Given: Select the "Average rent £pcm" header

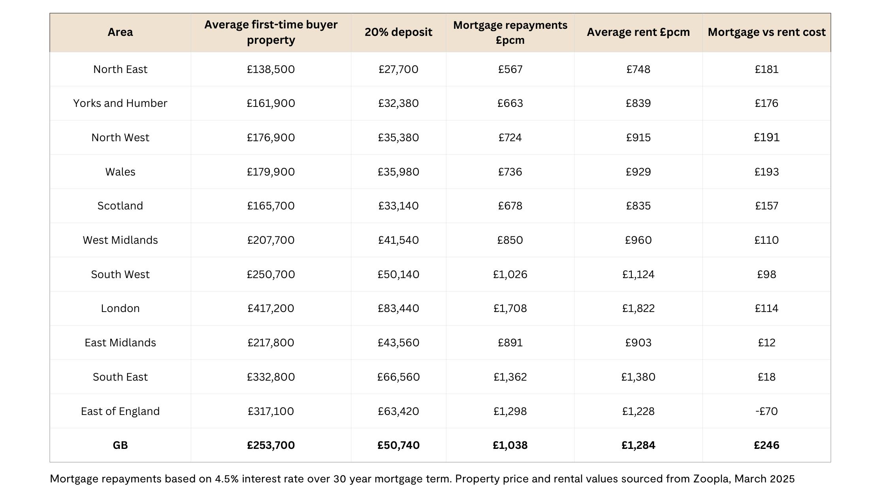Looking at the screenshot, I should coord(638,32).
